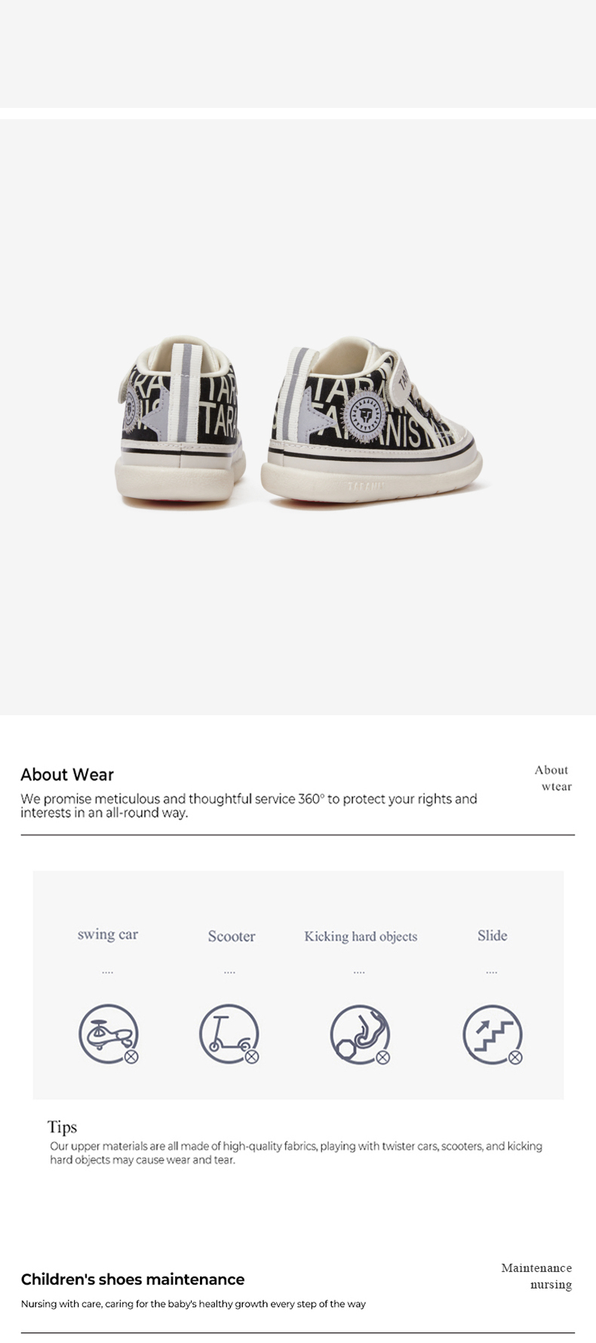
Task: Click the swing car prohibition icon
Action: [x=109, y=1034]
